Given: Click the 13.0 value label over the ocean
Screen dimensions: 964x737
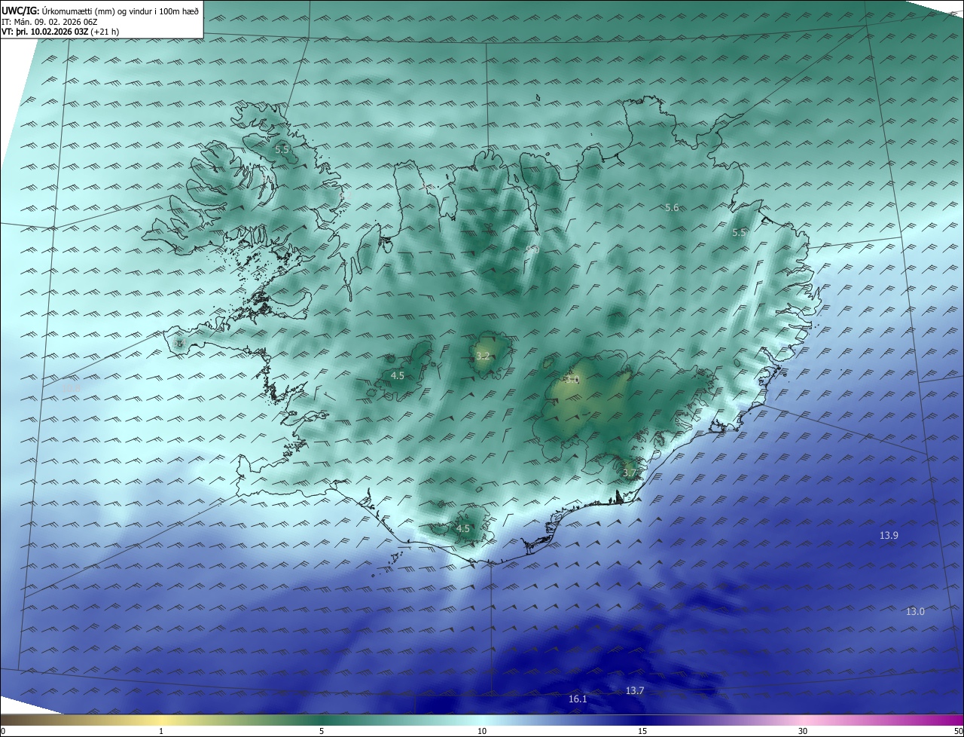Looking at the screenshot, I should 915,611.
